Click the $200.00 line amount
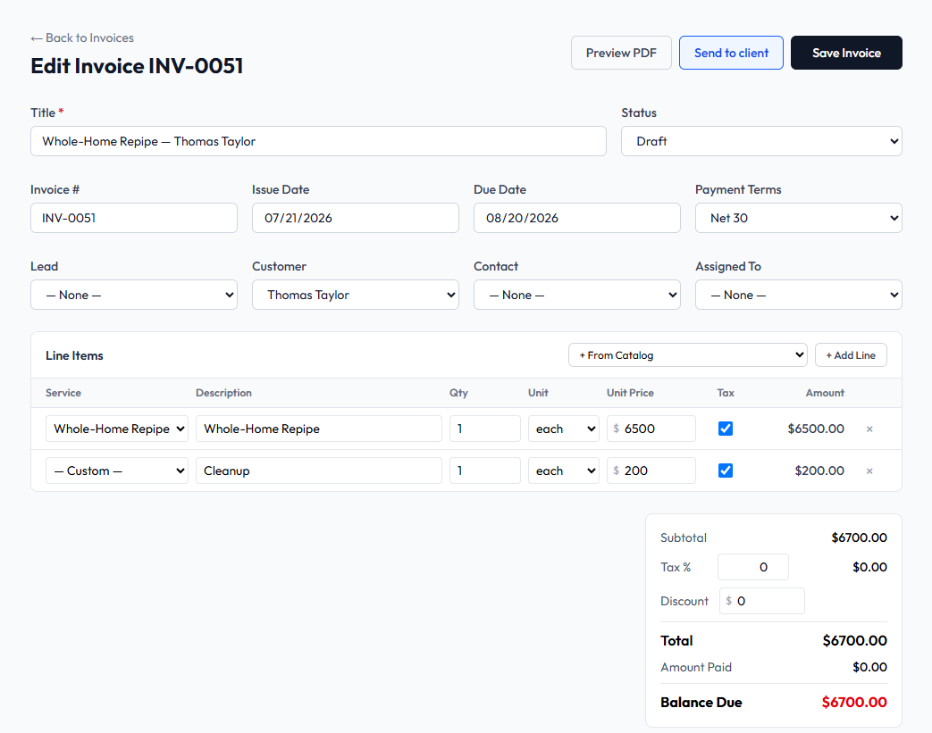The width and height of the screenshot is (932, 733). coord(819,471)
